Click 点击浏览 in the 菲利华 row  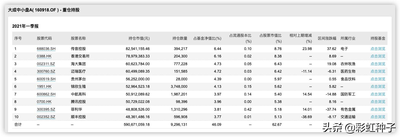click(378, 109)
